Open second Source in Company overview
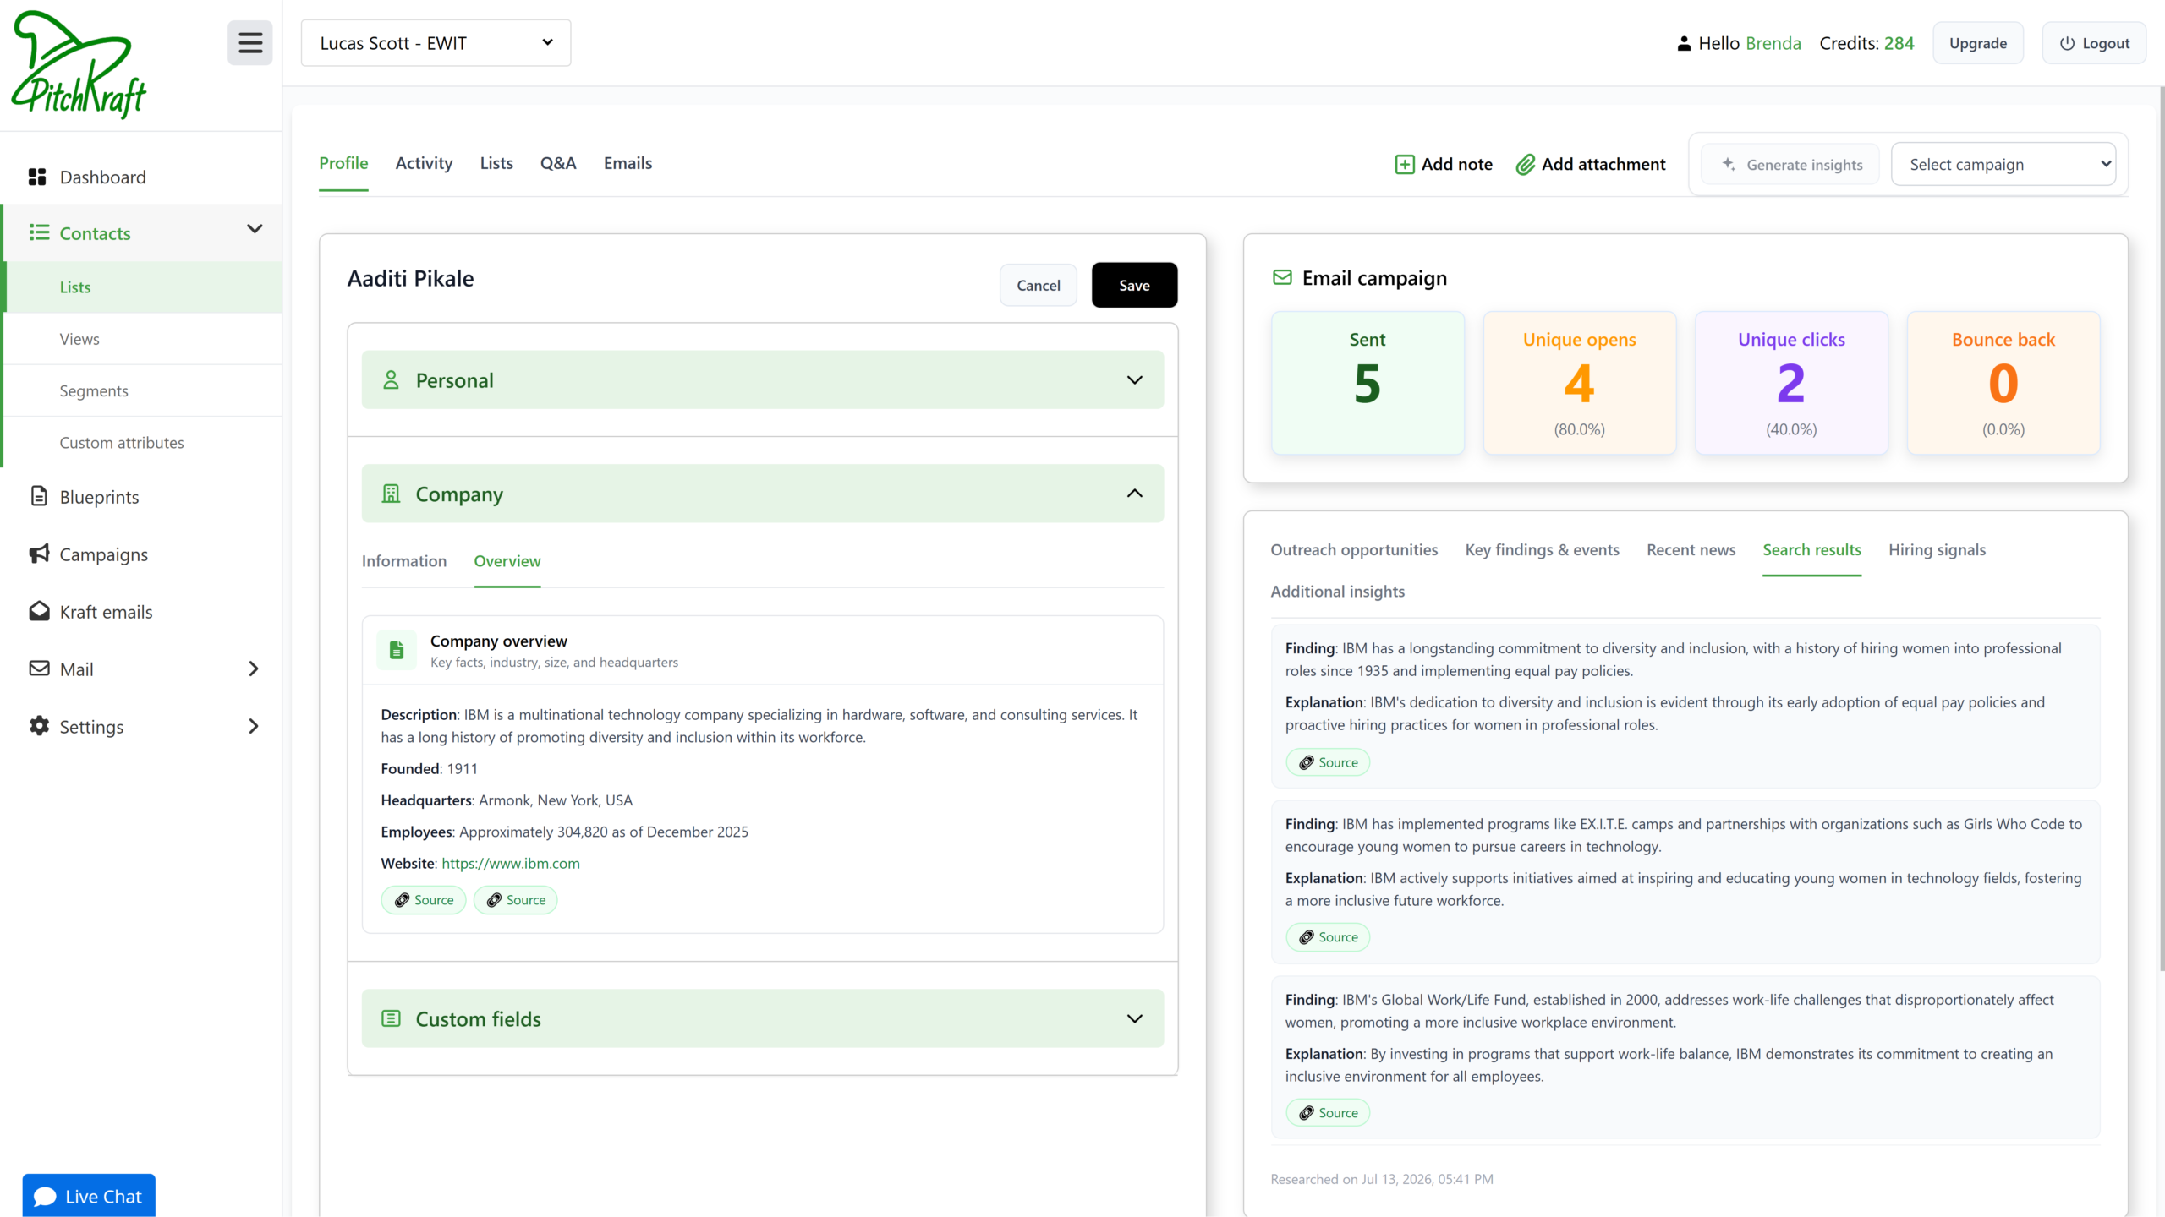Screen dimensions: 2165x1217 point(516,900)
